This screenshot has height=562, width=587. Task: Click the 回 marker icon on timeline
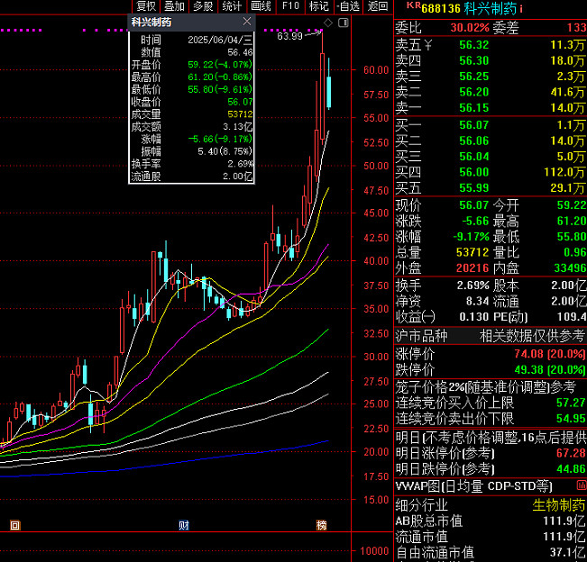pos(15,525)
